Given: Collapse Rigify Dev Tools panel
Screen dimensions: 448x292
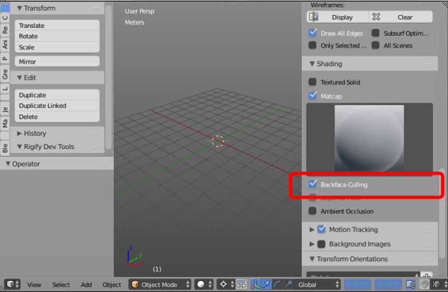Looking at the screenshot, I should pos(20,147).
